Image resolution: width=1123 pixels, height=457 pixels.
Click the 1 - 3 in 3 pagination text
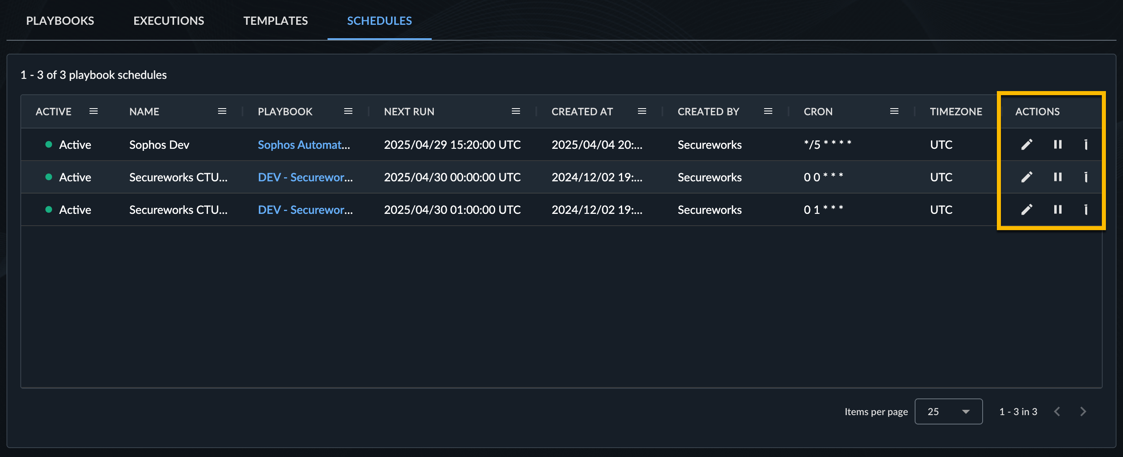point(1018,411)
